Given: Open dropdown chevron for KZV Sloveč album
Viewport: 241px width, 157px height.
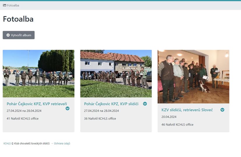Looking at the screenshot, I should click(222, 110).
